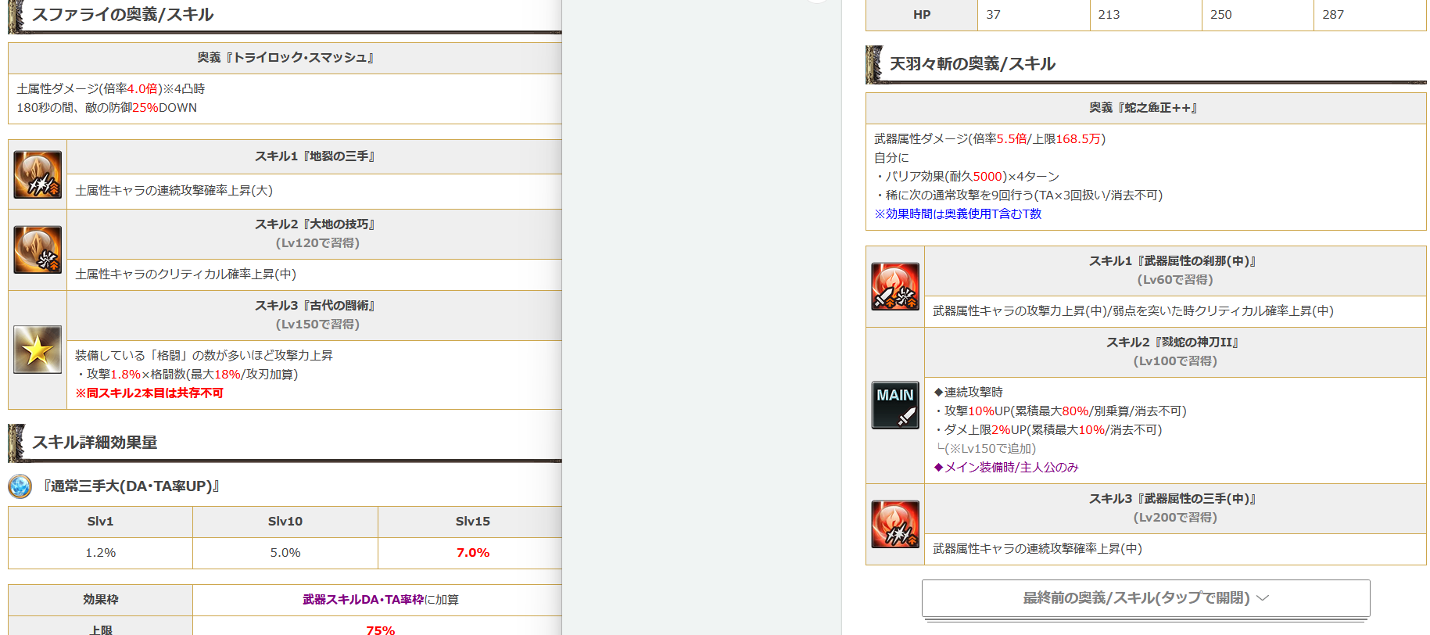Click the 武器属性の三手(中) skill icon
Screen dimensions: 1430x635
click(x=895, y=524)
